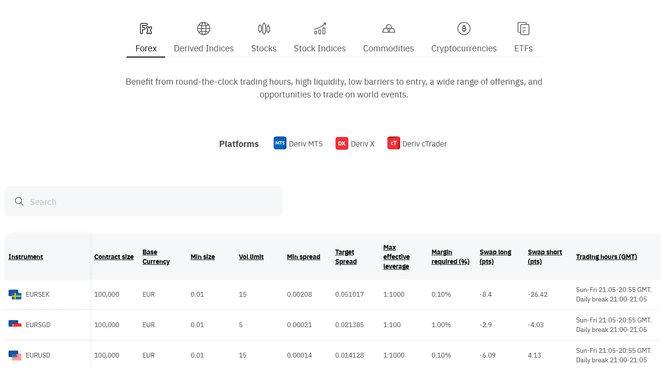The height and width of the screenshot is (368, 661).
Task: Click the search magnifier icon
Action: (x=20, y=202)
